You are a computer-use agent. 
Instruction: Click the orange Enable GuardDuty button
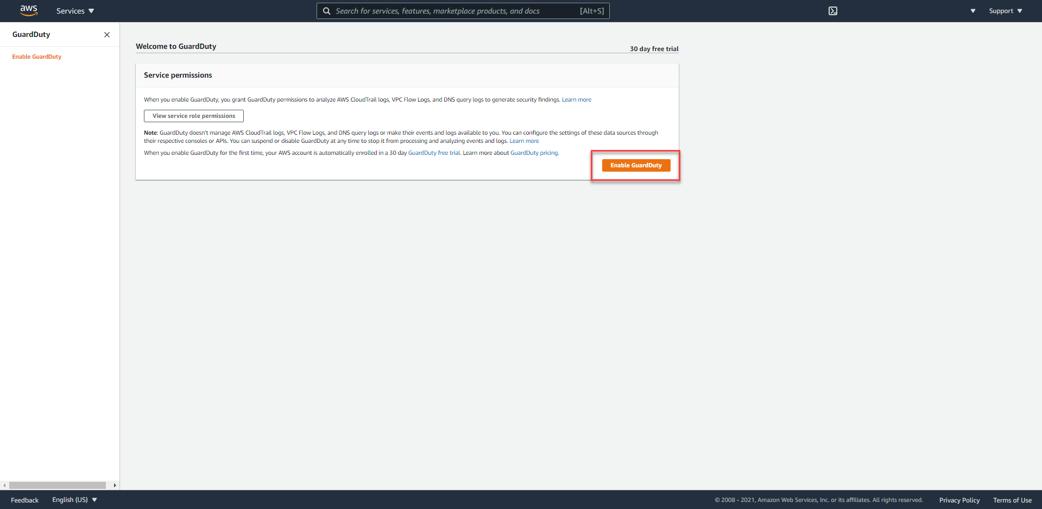636,165
